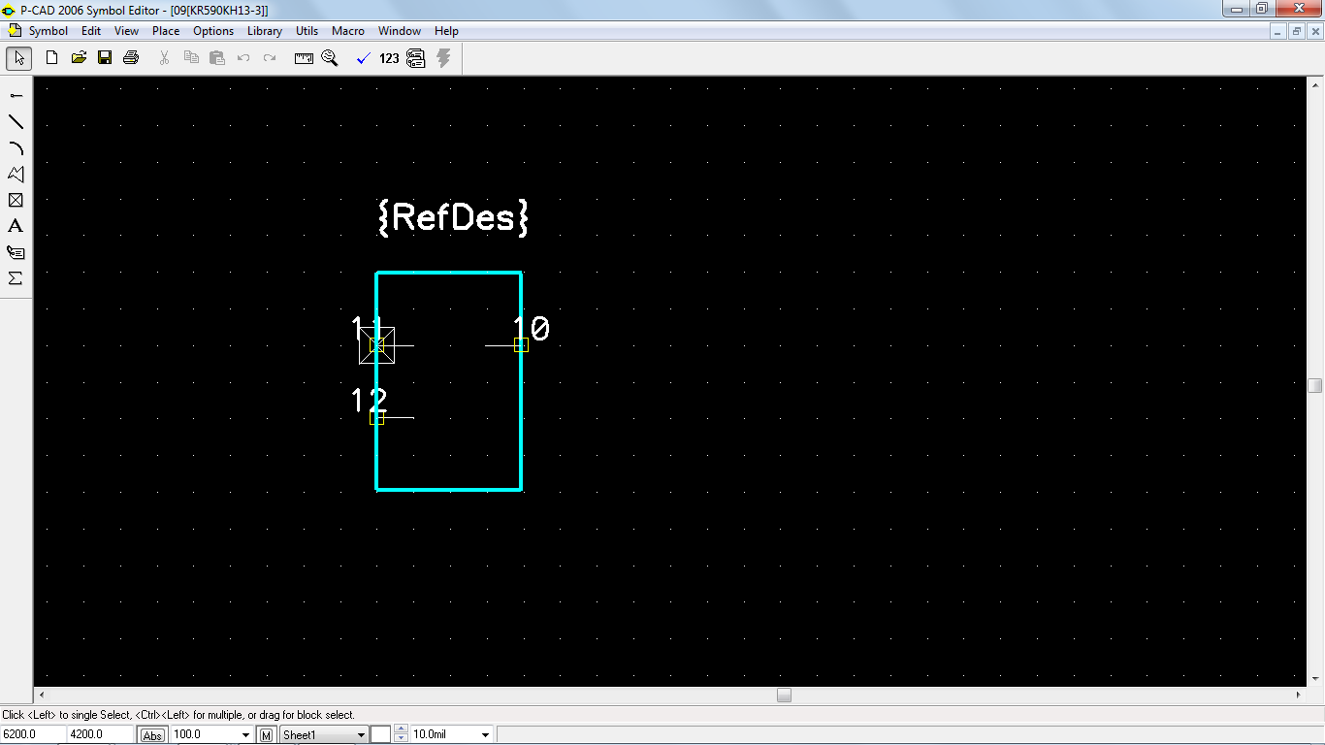Select the Measure ruler tool
1325x745 pixels.
(x=304, y=58)
